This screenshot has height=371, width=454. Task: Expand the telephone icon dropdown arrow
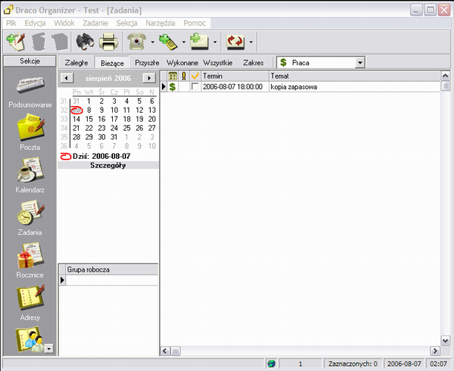(x=152, y=42)
